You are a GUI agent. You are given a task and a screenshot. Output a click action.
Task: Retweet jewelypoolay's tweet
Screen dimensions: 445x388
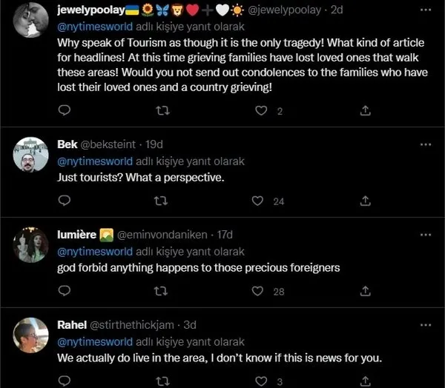click(x=161, y=110)
